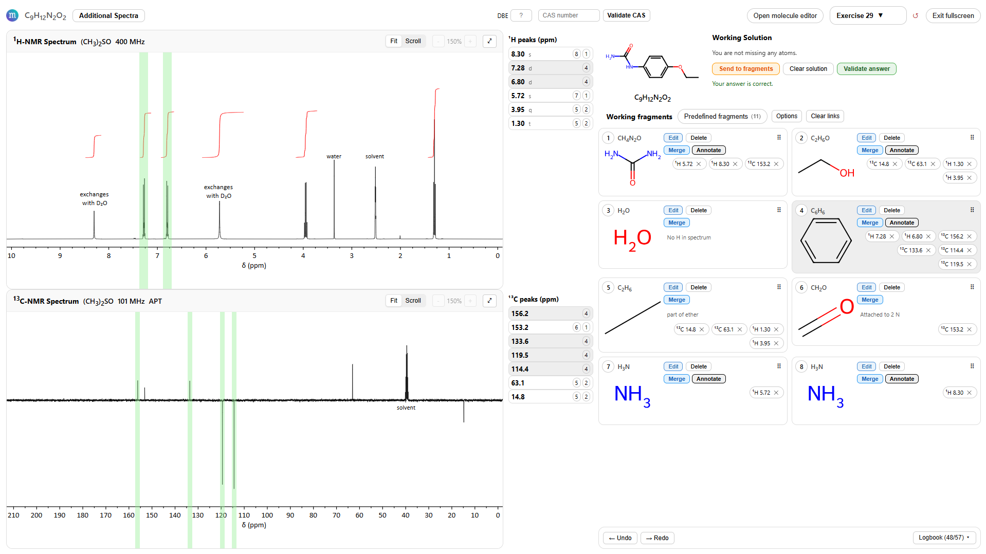Open fragment Options menu
Image resolution: width=986 pixels, height=554 pixels.
coord(787,116)
